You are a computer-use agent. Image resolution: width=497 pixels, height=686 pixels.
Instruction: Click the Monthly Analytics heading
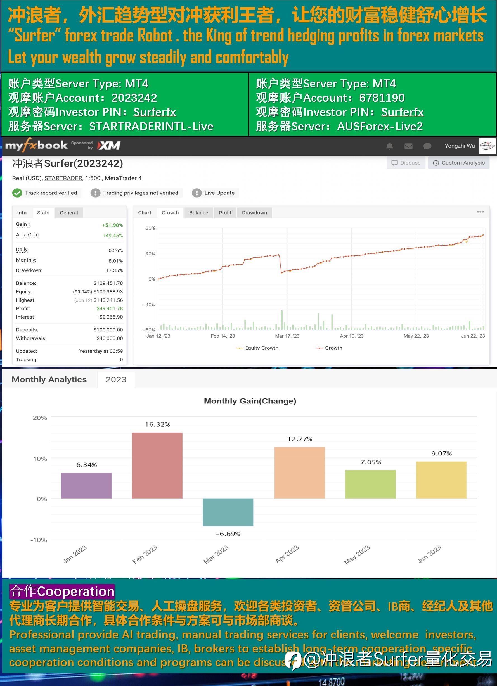[49, 379]
